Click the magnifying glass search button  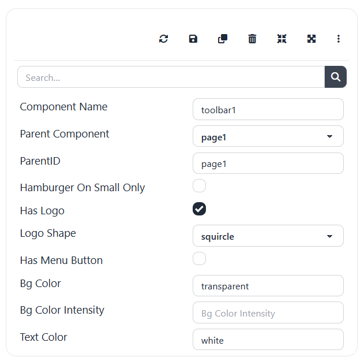point(336,77)
